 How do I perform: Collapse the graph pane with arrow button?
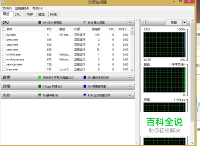pyautogui.click(x=146, y=22)
